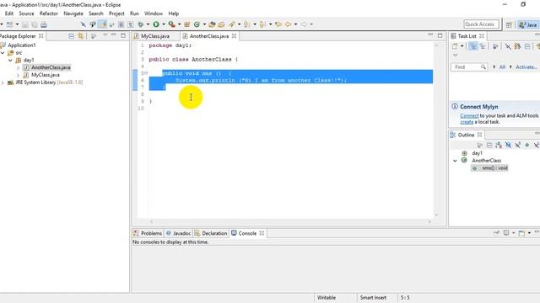Toggle Categorized view in Task List
The image size is (540, 303).
pyautogui.click(x=473, y=46)
